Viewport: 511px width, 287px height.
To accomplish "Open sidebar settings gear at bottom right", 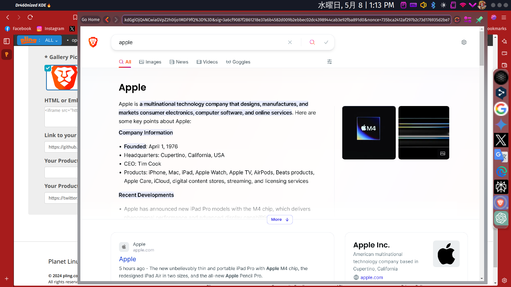I will click(x=504, y=280).
